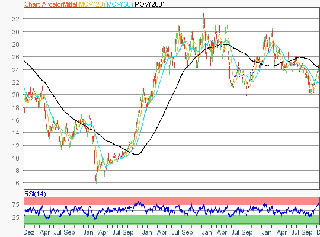The image size is (320, 237).
Task: Select the cyan MOV(50) legend label
Action: point(120,4)
